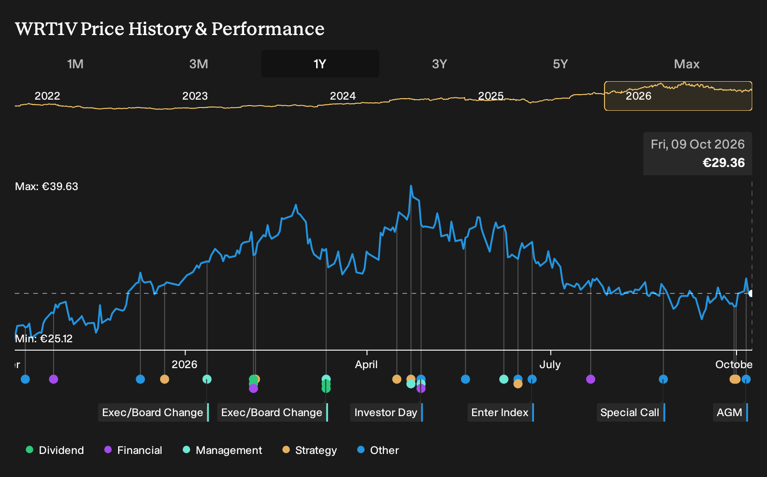Viewport: 767px width, 477px height.
Task: Switch to the 3M range tab
Action: (198, 64)
